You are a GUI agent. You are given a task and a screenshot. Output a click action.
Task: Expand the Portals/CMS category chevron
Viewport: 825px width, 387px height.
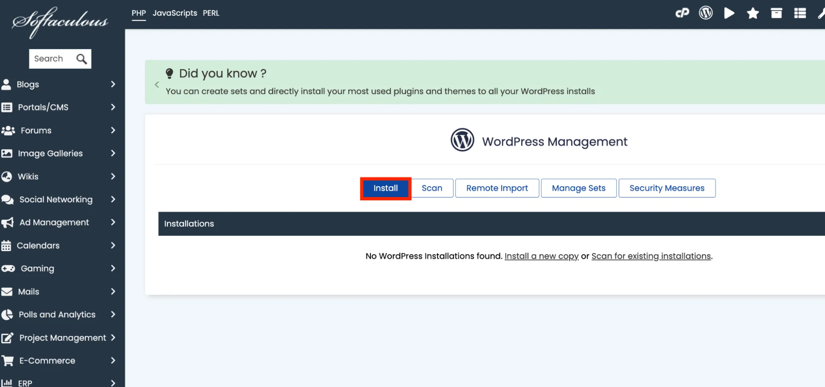pyautogui.click(x=113, y=107)
